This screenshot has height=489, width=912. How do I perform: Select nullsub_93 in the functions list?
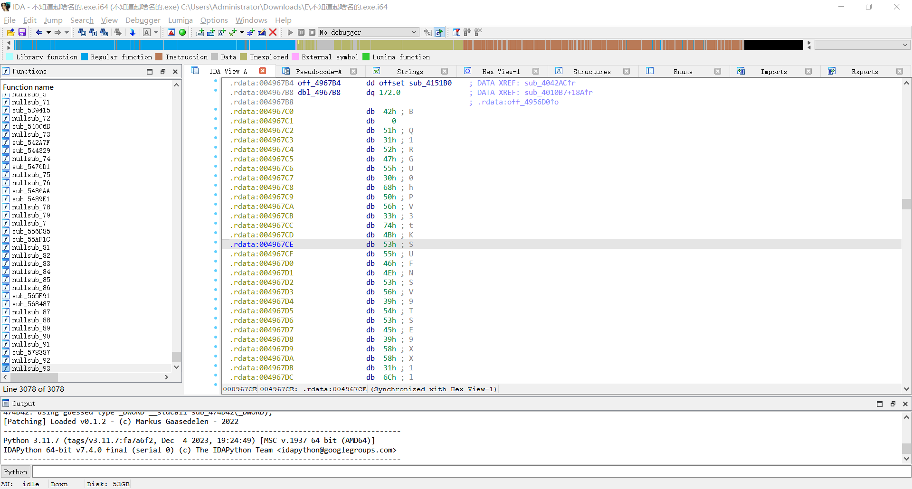[31, 368]
